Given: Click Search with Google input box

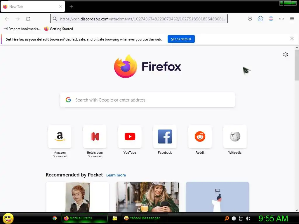Looking at the screenshot, I should pos(147,100).
